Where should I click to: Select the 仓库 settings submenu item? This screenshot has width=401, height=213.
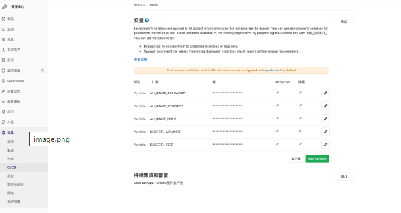click(x=10, y=159)
